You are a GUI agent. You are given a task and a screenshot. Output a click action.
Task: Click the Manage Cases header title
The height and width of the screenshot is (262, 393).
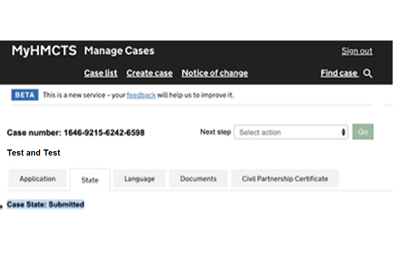tap(119, 51)
